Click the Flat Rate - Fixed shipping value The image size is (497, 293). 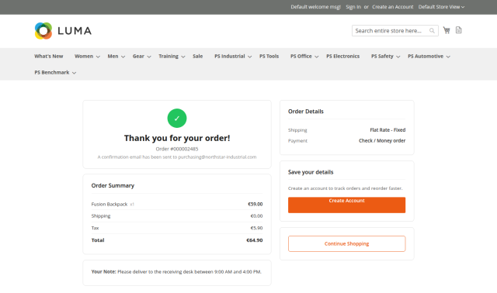388,130
